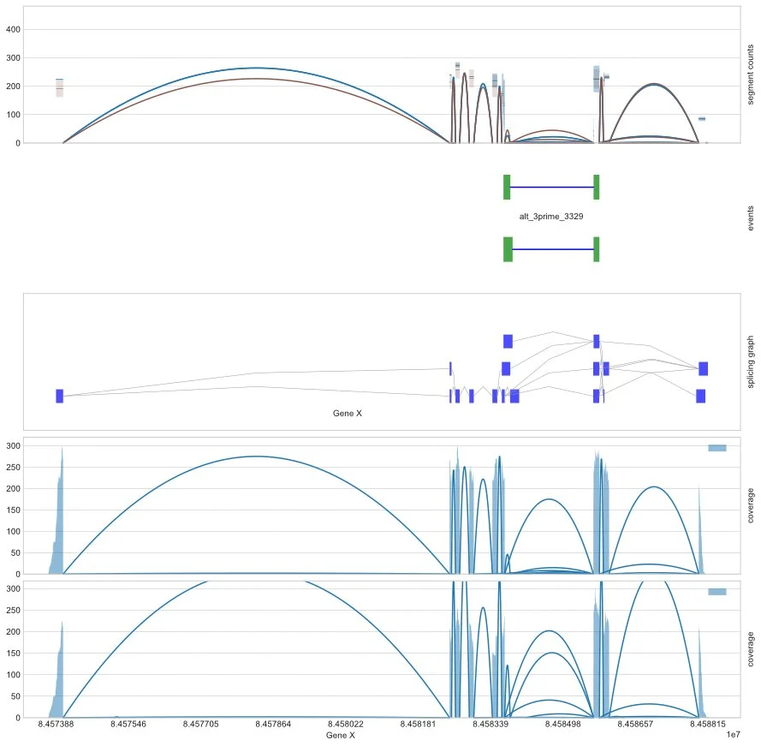The width and height of the screenshot is (761, 746).
Task: Click the 8.457864 x-axis tick label
Action: (x=273, y=724)
